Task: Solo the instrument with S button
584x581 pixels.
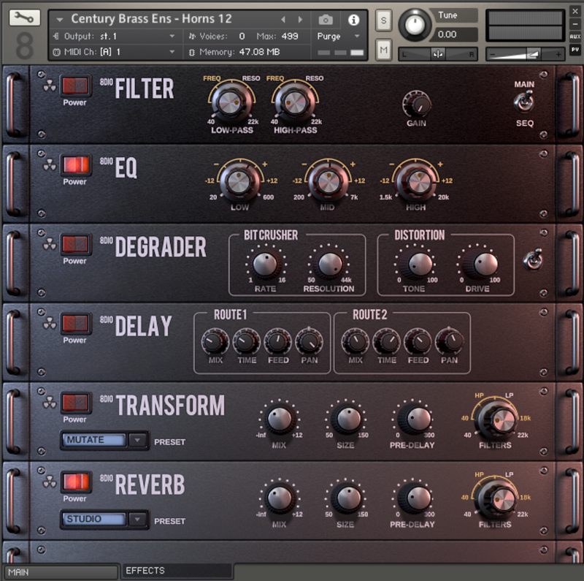Action: tap(384, 20)
